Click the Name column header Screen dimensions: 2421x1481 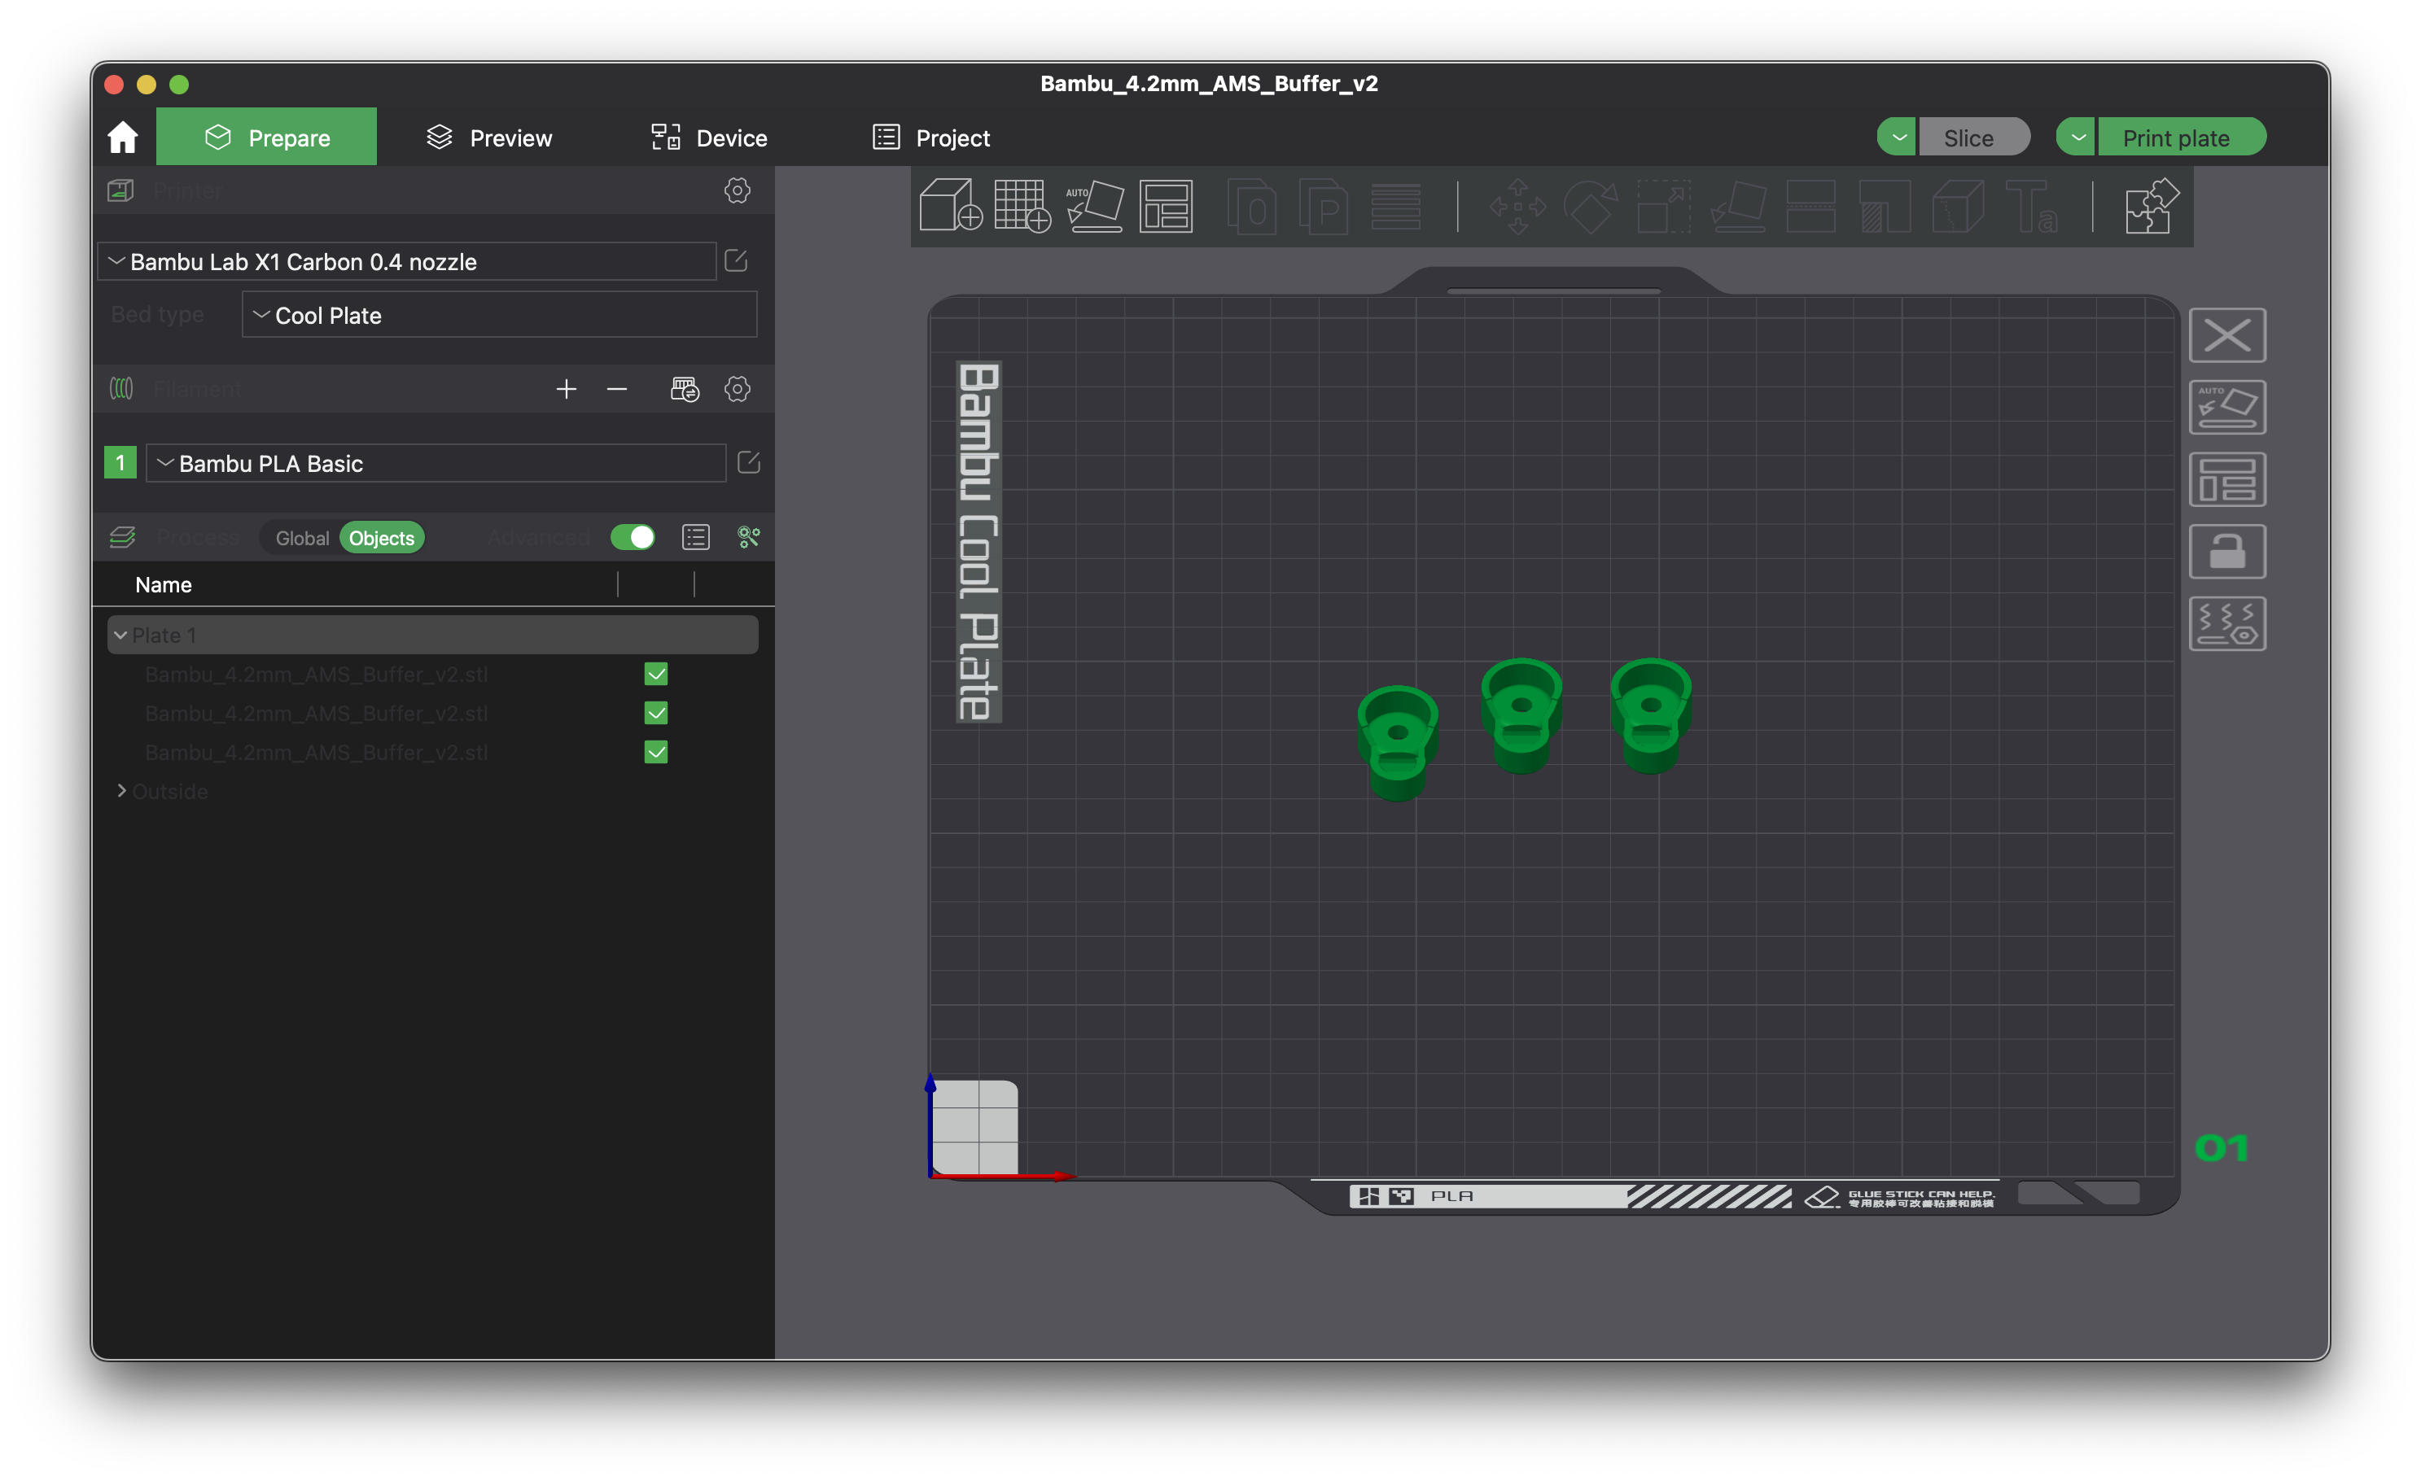(x=163, y=584)
